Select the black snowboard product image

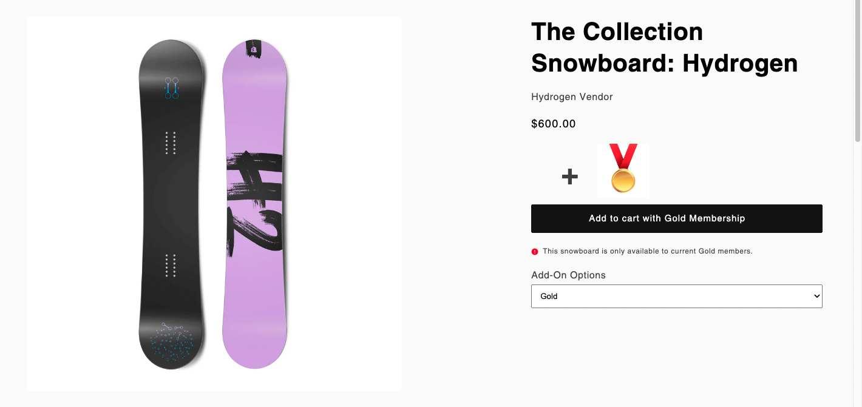[x=172, y=204]
